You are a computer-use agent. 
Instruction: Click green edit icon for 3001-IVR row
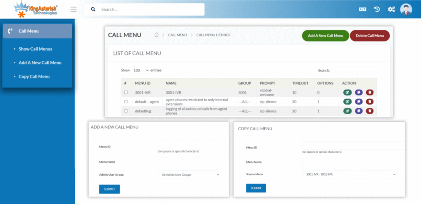347,92
